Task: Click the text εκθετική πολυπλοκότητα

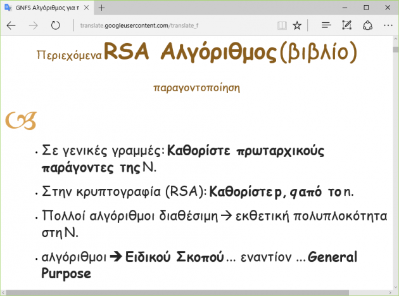Action: pos(312,217)
